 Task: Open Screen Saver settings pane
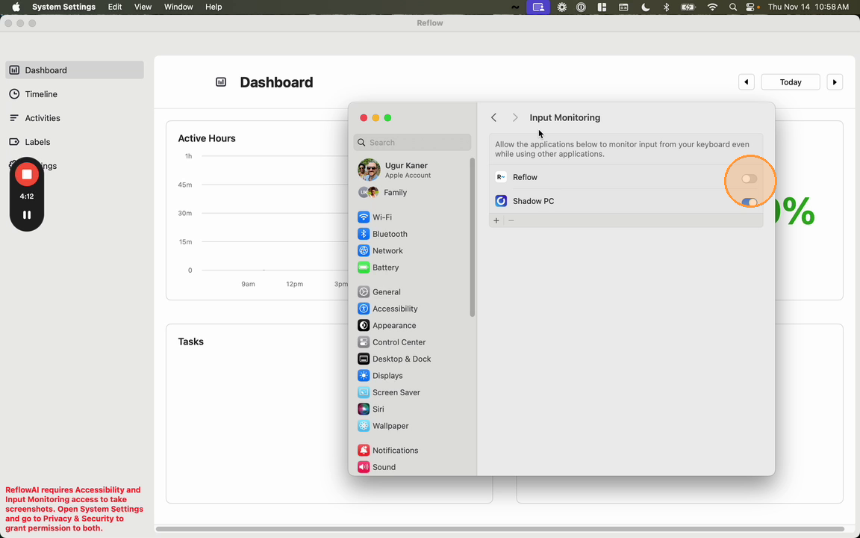(x=412, y=392)
